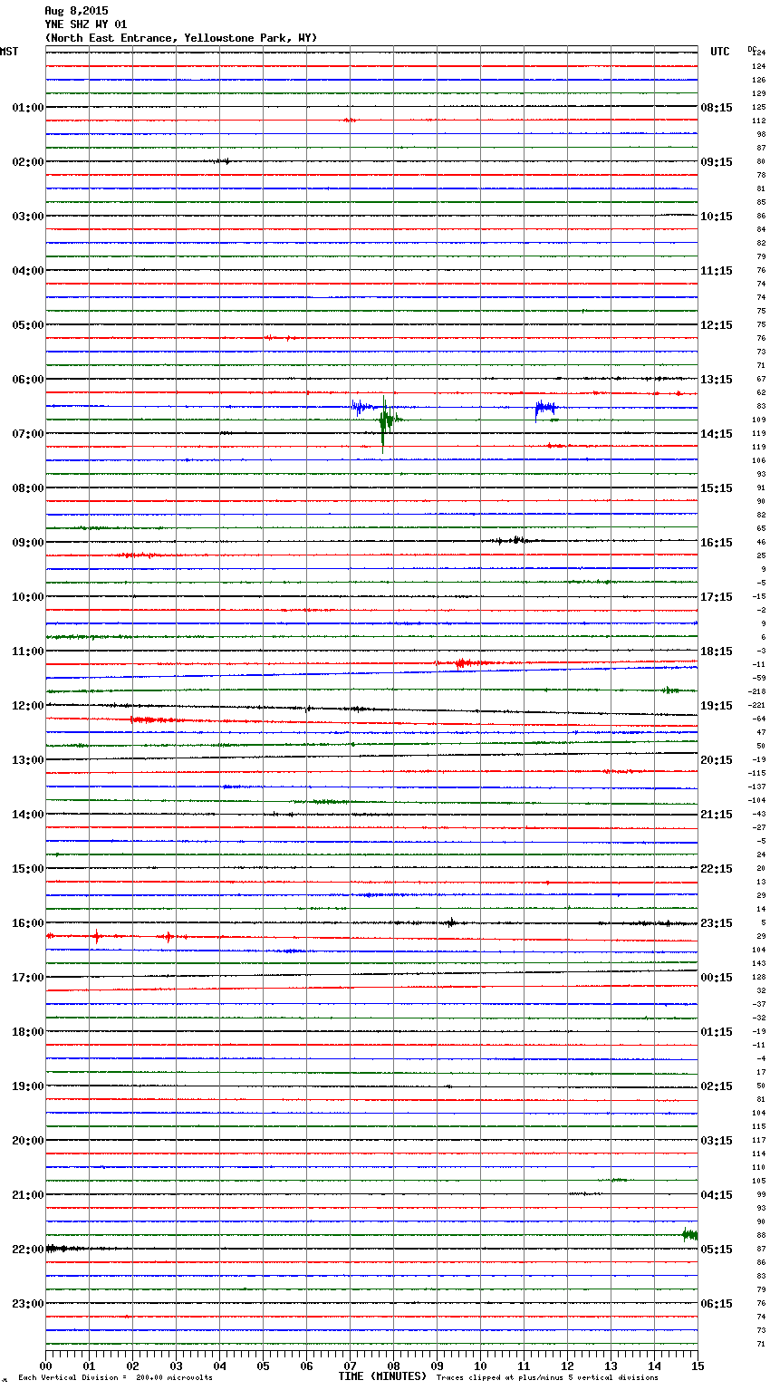Click the '14:15' UTC time label
The width and height of the screenshot is (770, 1390).
pos(717,434)
